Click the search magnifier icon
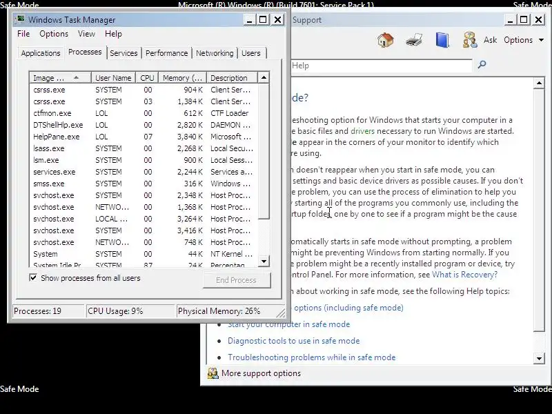The width and height of the screenshot is (552, 414). pyautogui.click(x=482, y=64)
